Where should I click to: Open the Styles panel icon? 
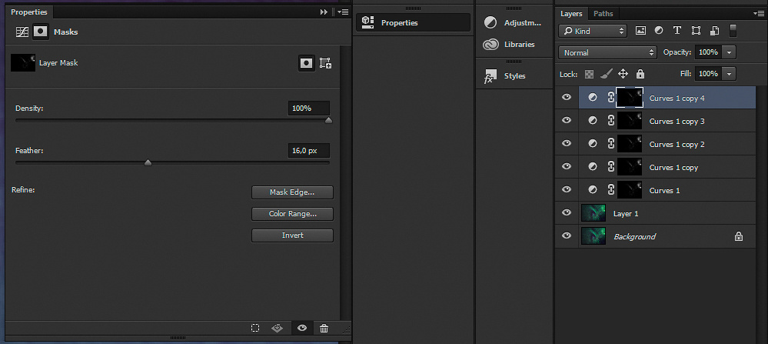490,76
